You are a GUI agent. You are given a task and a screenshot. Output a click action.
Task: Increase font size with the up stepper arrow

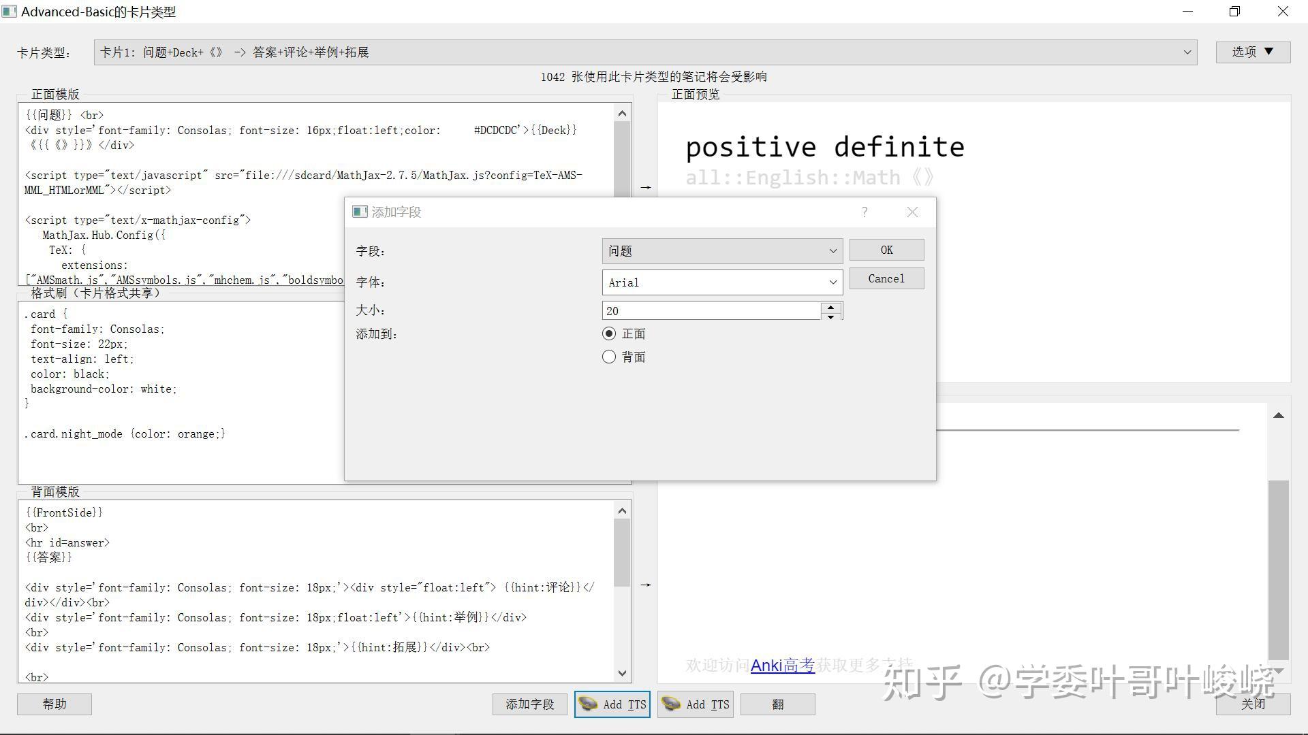point(830,307)
